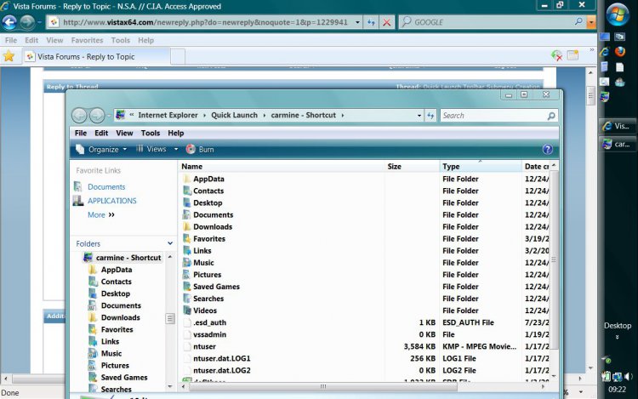Click the Burn toolbar button

pyautogui.click(x=200, y=149)
